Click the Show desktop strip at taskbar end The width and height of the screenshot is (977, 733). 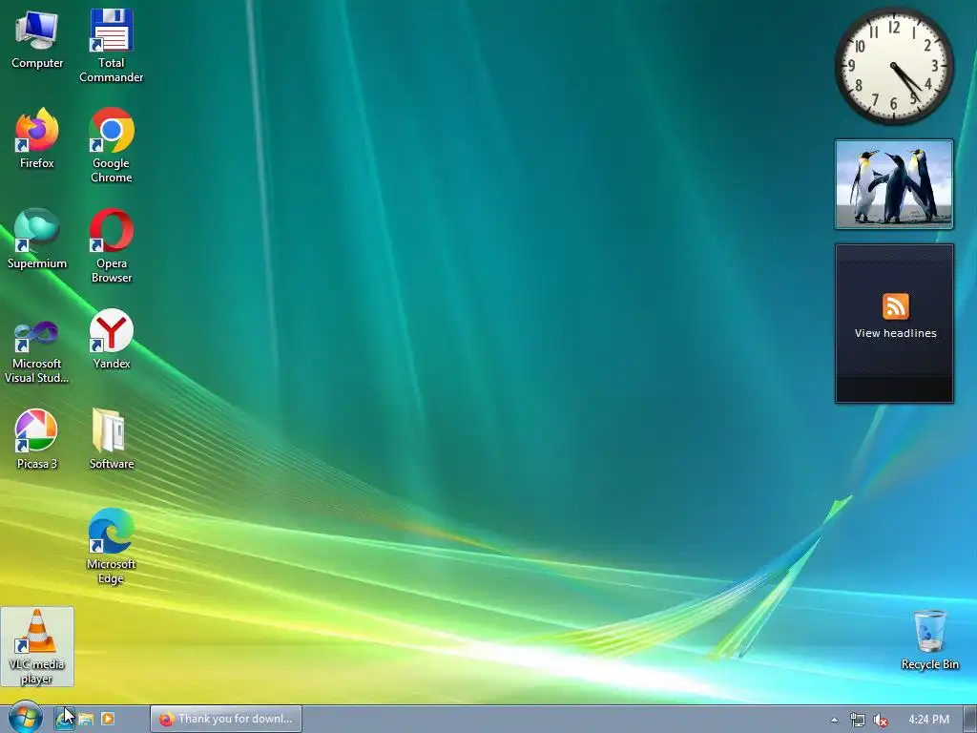(970, 720)
